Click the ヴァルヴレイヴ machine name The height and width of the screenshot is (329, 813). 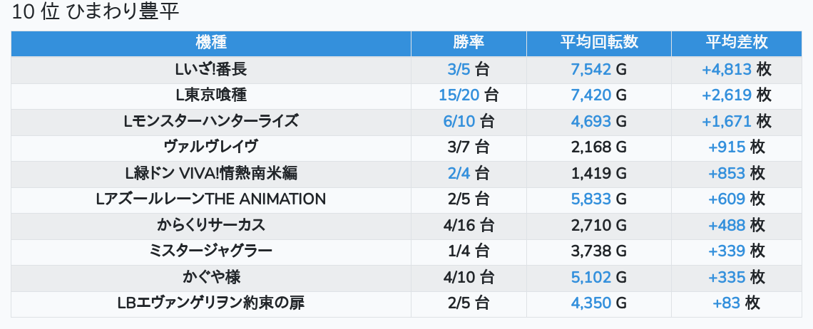[x=211, y=147]
